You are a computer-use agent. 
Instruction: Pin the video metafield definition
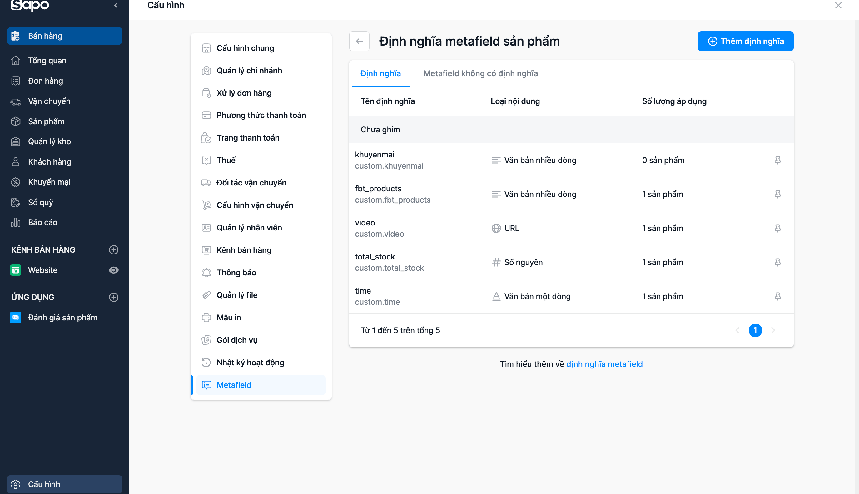(777, 228)
